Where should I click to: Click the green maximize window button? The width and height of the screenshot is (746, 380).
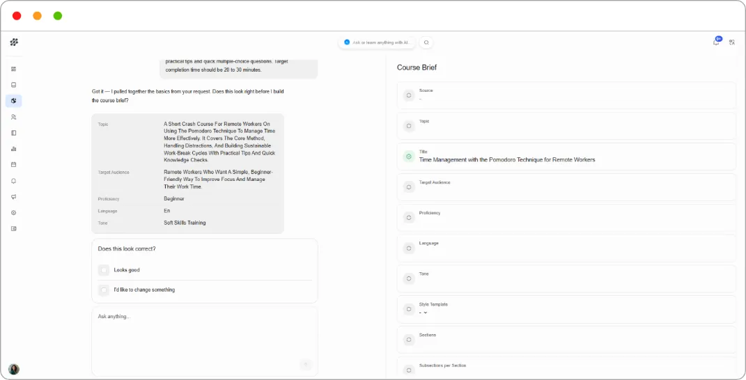(58, 16)
